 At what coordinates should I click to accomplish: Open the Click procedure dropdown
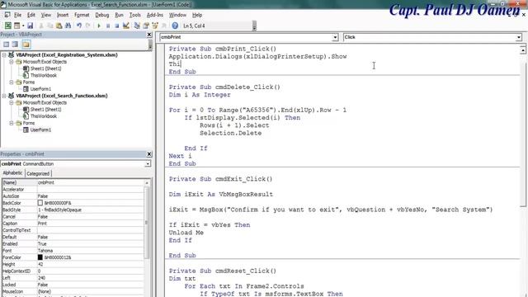(519, 37)
